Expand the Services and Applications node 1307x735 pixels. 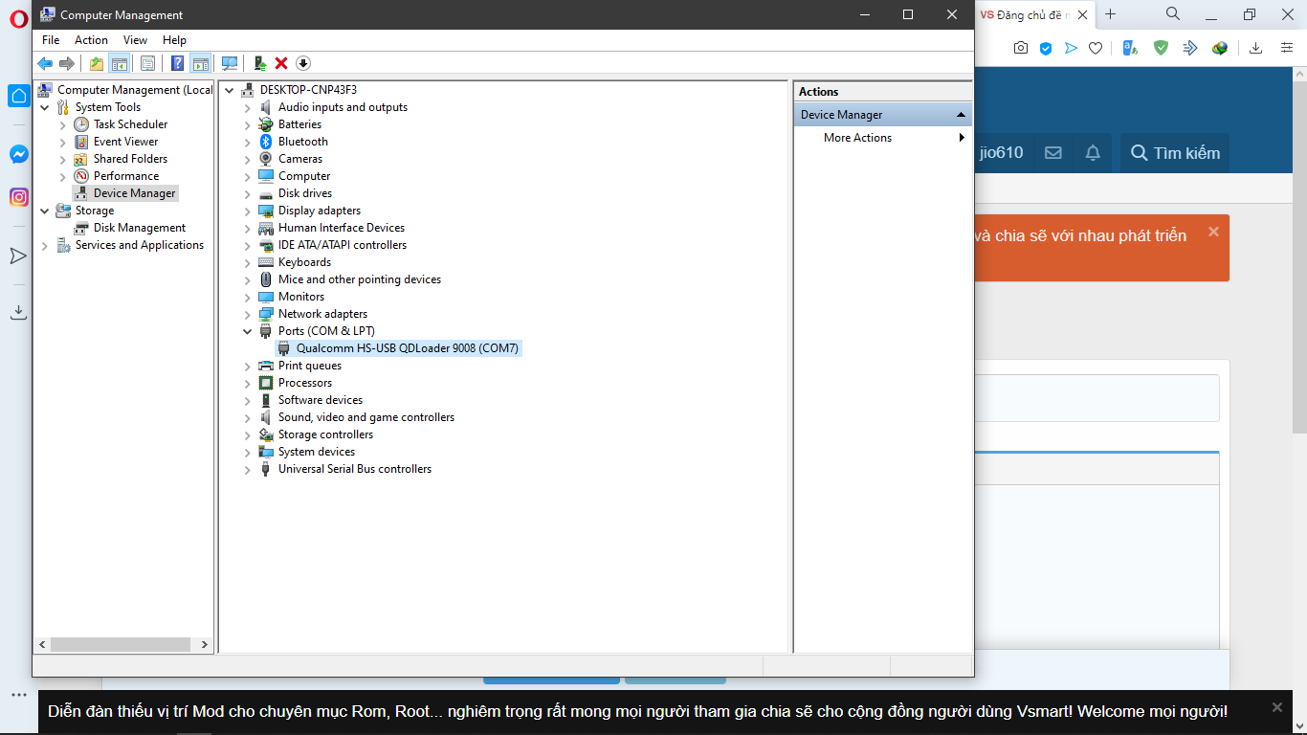pos(45,246)
